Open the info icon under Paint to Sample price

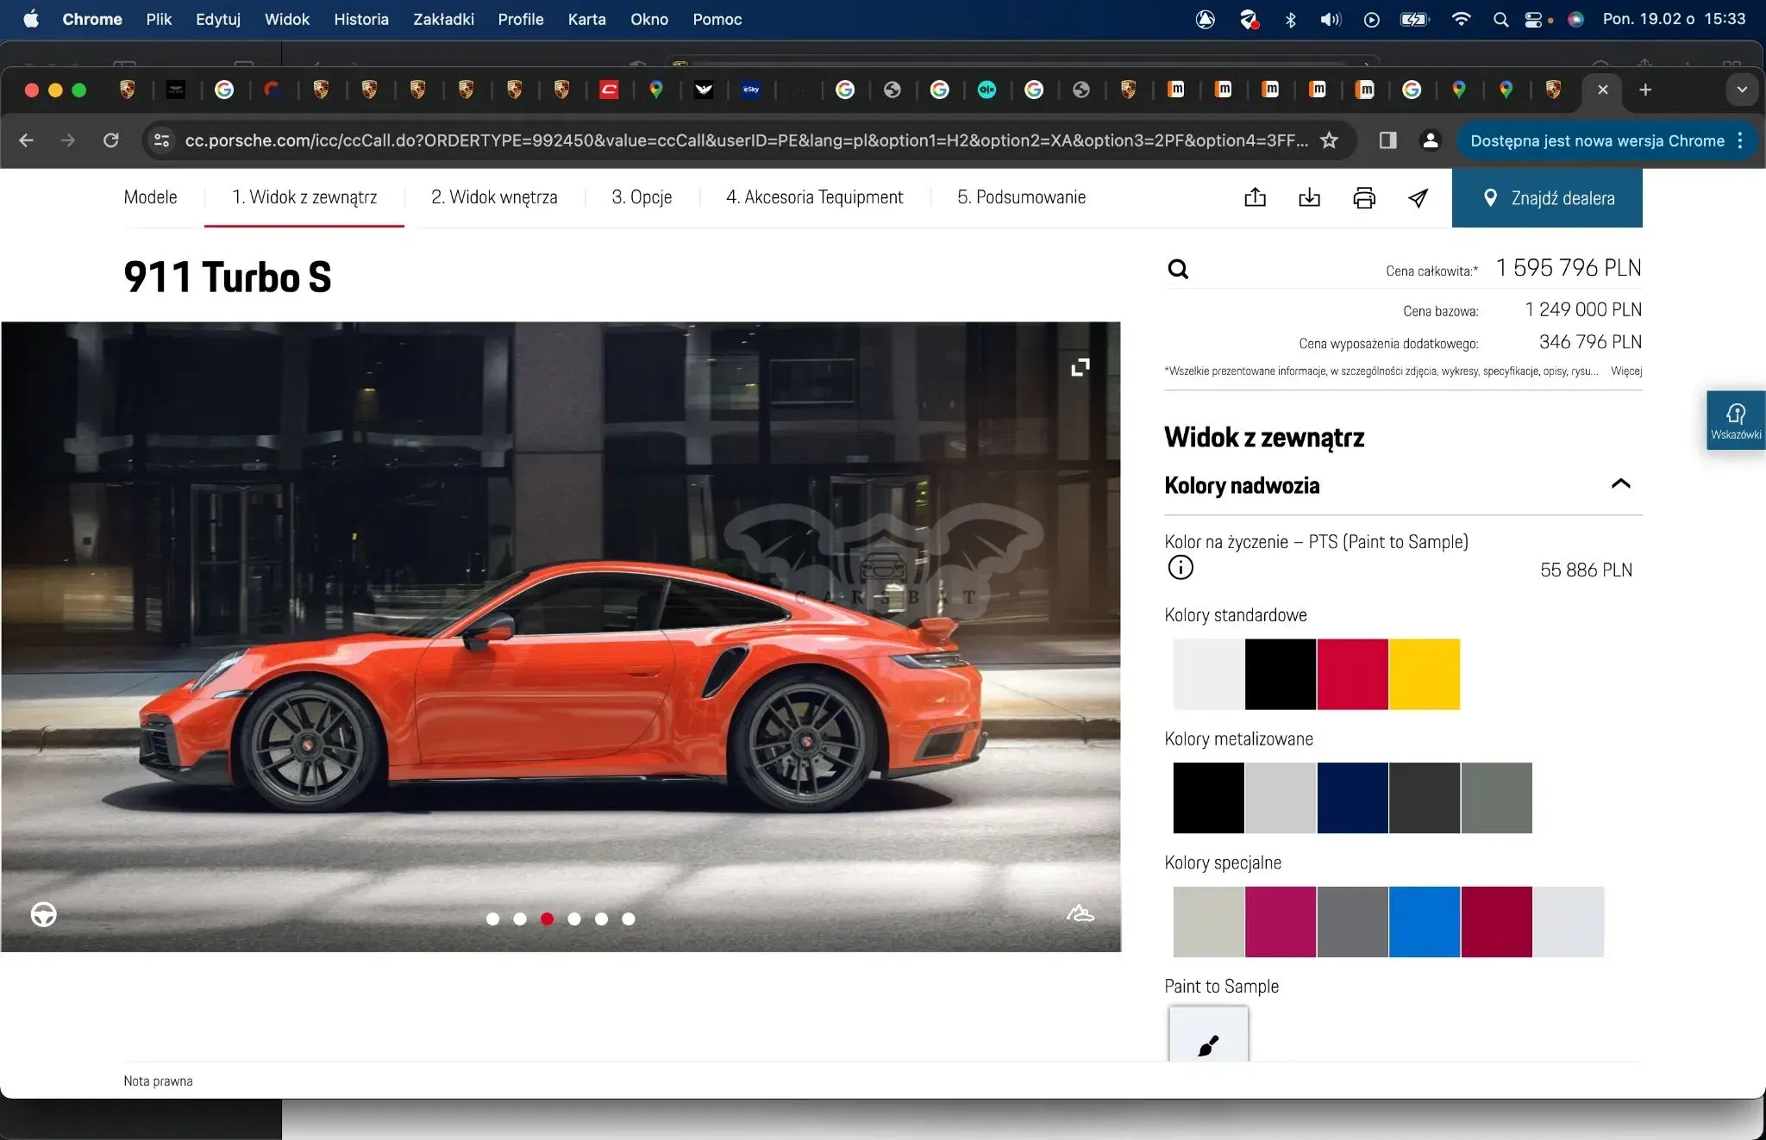point(1180,567)
